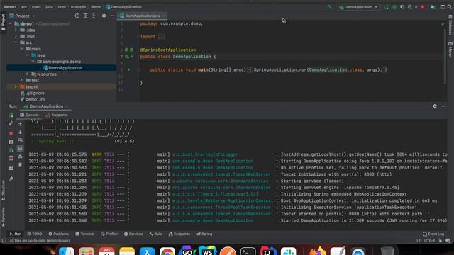454x255 pixels.
Task: Open the Services tool window
Action: tap(133, 234)
